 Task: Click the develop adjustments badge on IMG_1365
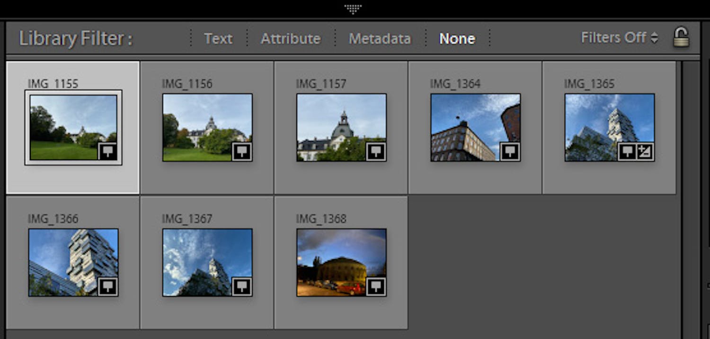click(x=646, y=152)
